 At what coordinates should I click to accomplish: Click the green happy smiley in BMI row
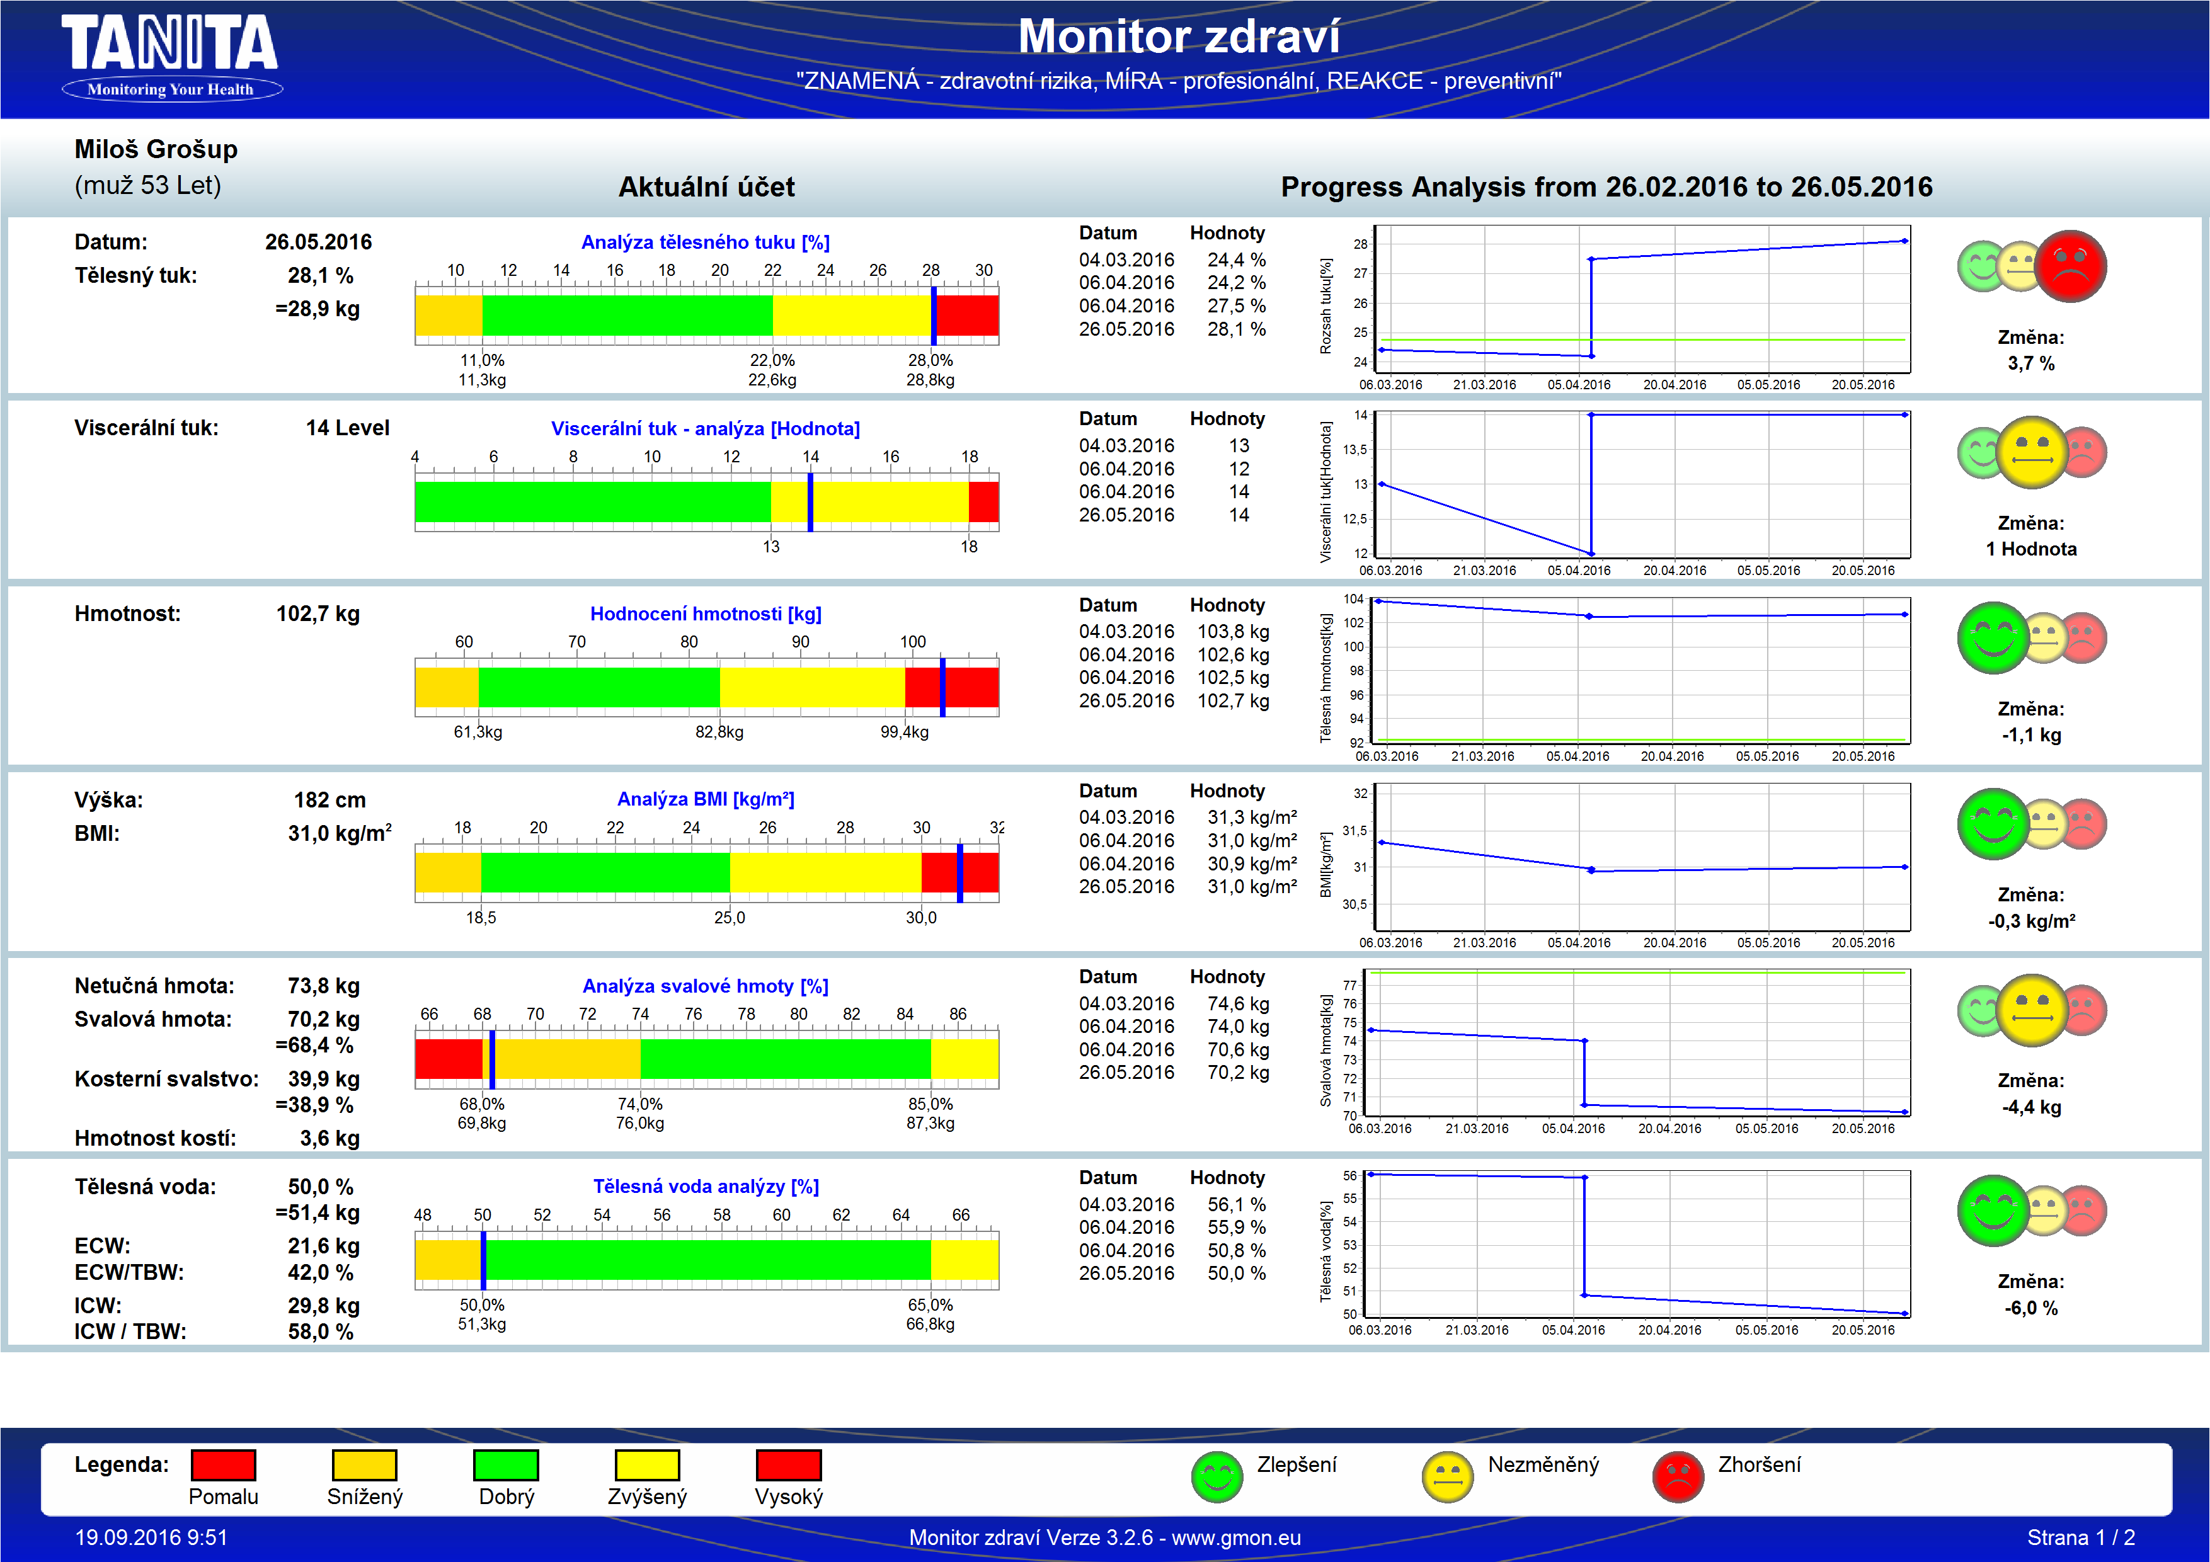[x=1993, y=824]
